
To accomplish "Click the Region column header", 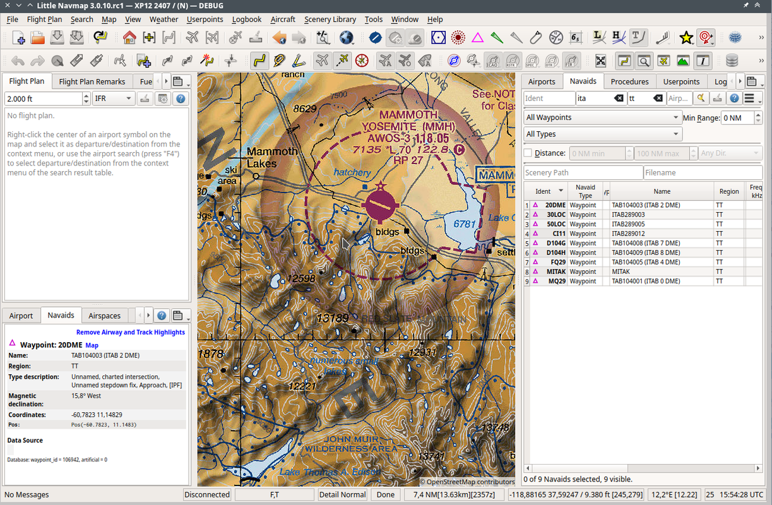I will click(729, 191).
